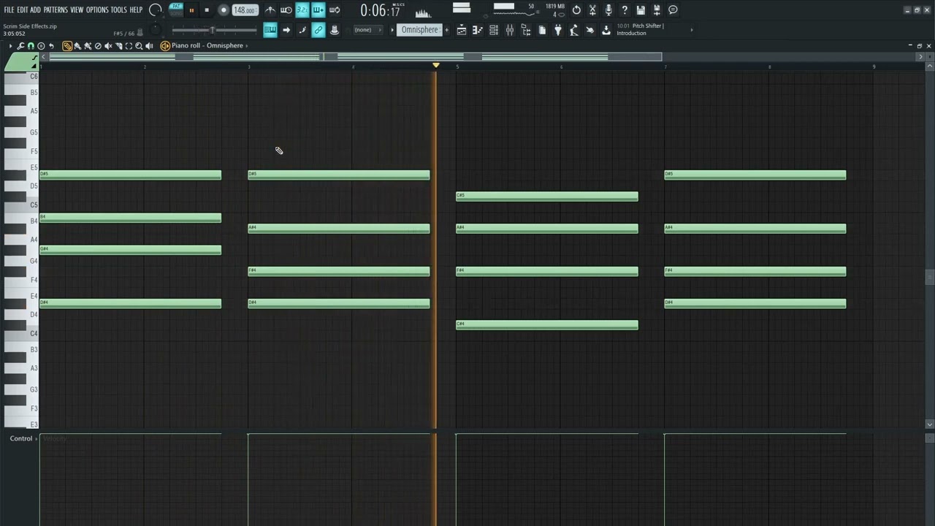This screenshot has height=526, width=935.
Task: Select the Zoom tool in piano roll toolbar
Action: click(x=139, y=45)
